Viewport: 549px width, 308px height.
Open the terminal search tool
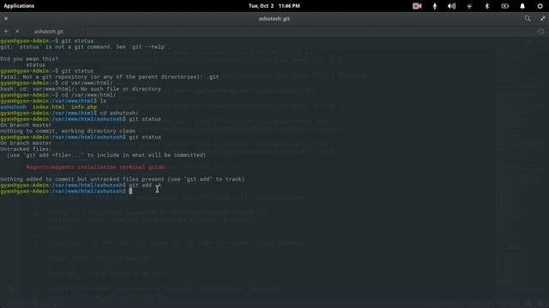[528, 19]
